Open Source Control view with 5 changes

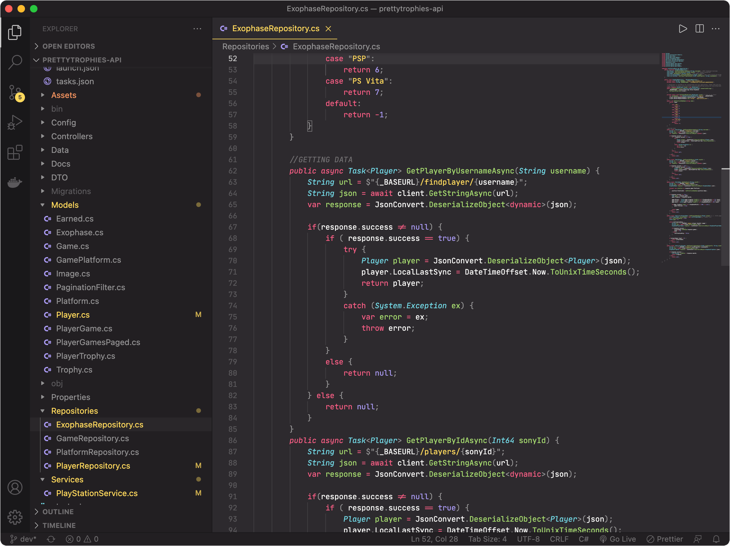[15, 93]
